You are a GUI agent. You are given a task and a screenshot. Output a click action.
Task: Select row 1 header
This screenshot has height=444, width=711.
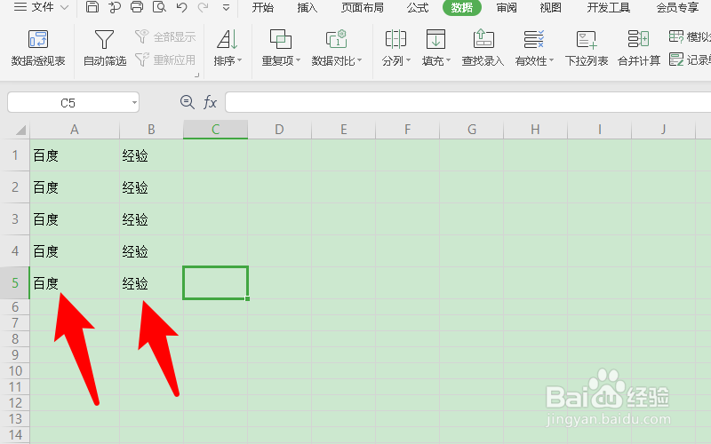15,155
